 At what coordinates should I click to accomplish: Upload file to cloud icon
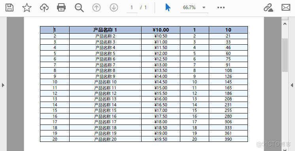click(x=44, y=8)
